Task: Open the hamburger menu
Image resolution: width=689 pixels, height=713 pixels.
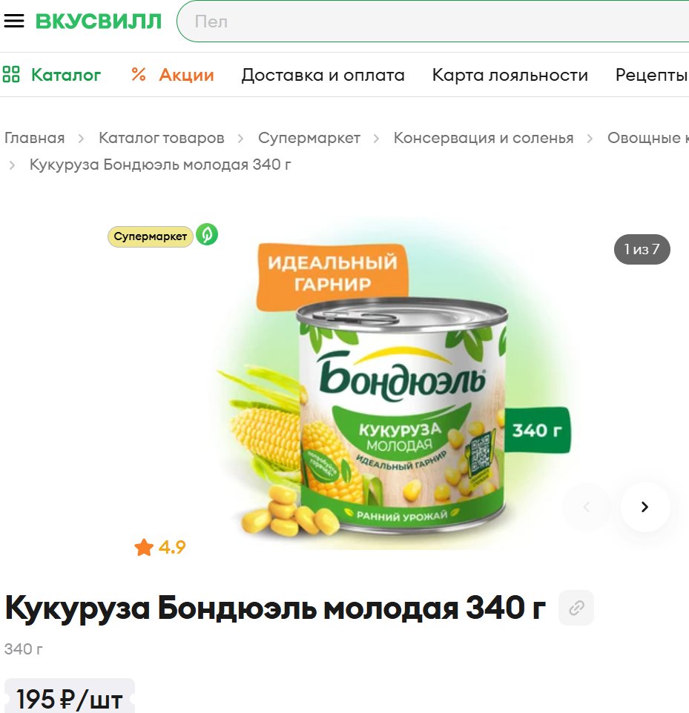Action: 13,21
